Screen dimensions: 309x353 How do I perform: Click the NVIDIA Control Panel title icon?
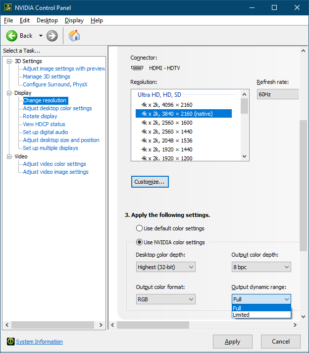pyautogui.click(x=8, y=7)
